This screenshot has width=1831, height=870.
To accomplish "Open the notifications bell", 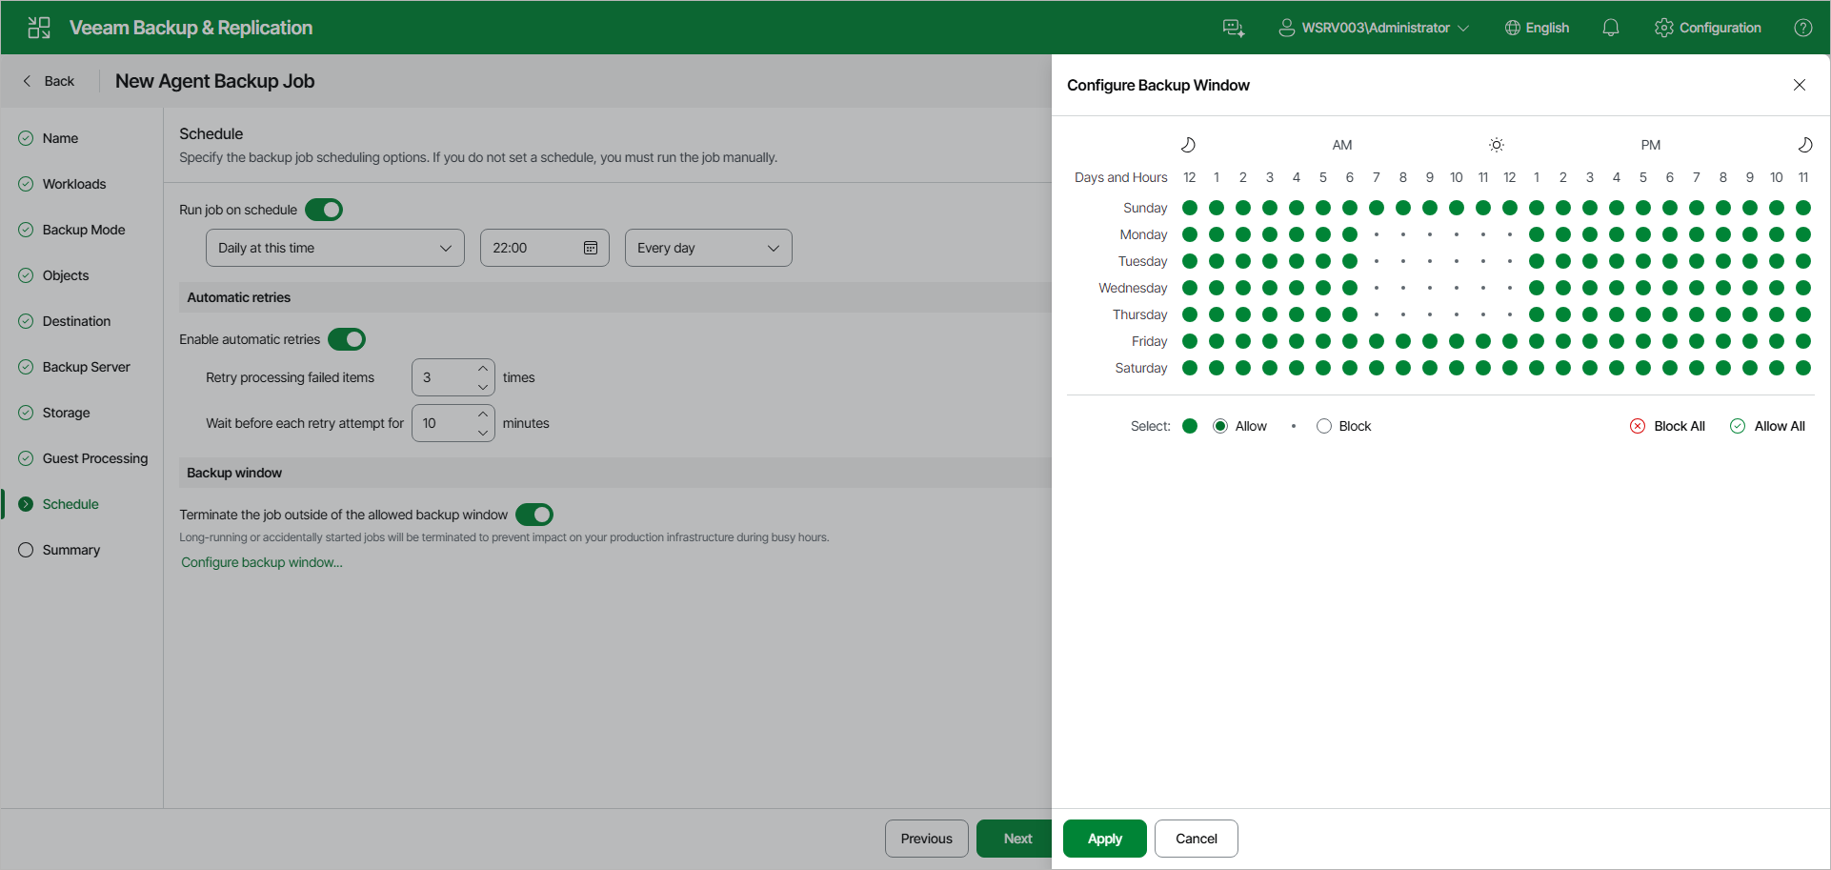I will click(1611, 28).
